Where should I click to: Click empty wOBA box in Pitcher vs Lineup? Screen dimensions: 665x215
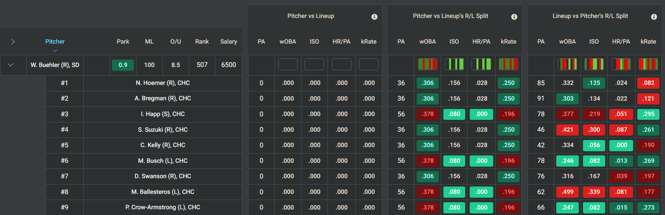[x=288, y=64]
